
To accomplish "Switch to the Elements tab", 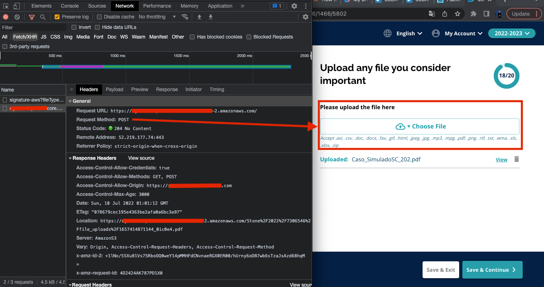I will coord(41,6).
